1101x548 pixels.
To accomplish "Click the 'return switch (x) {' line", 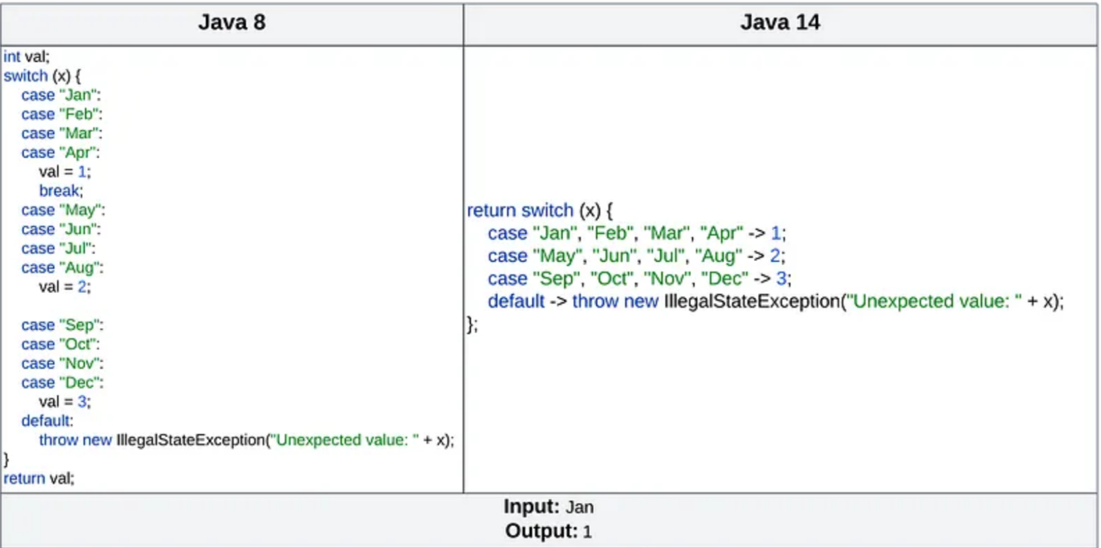I will (x=540, y=211).
